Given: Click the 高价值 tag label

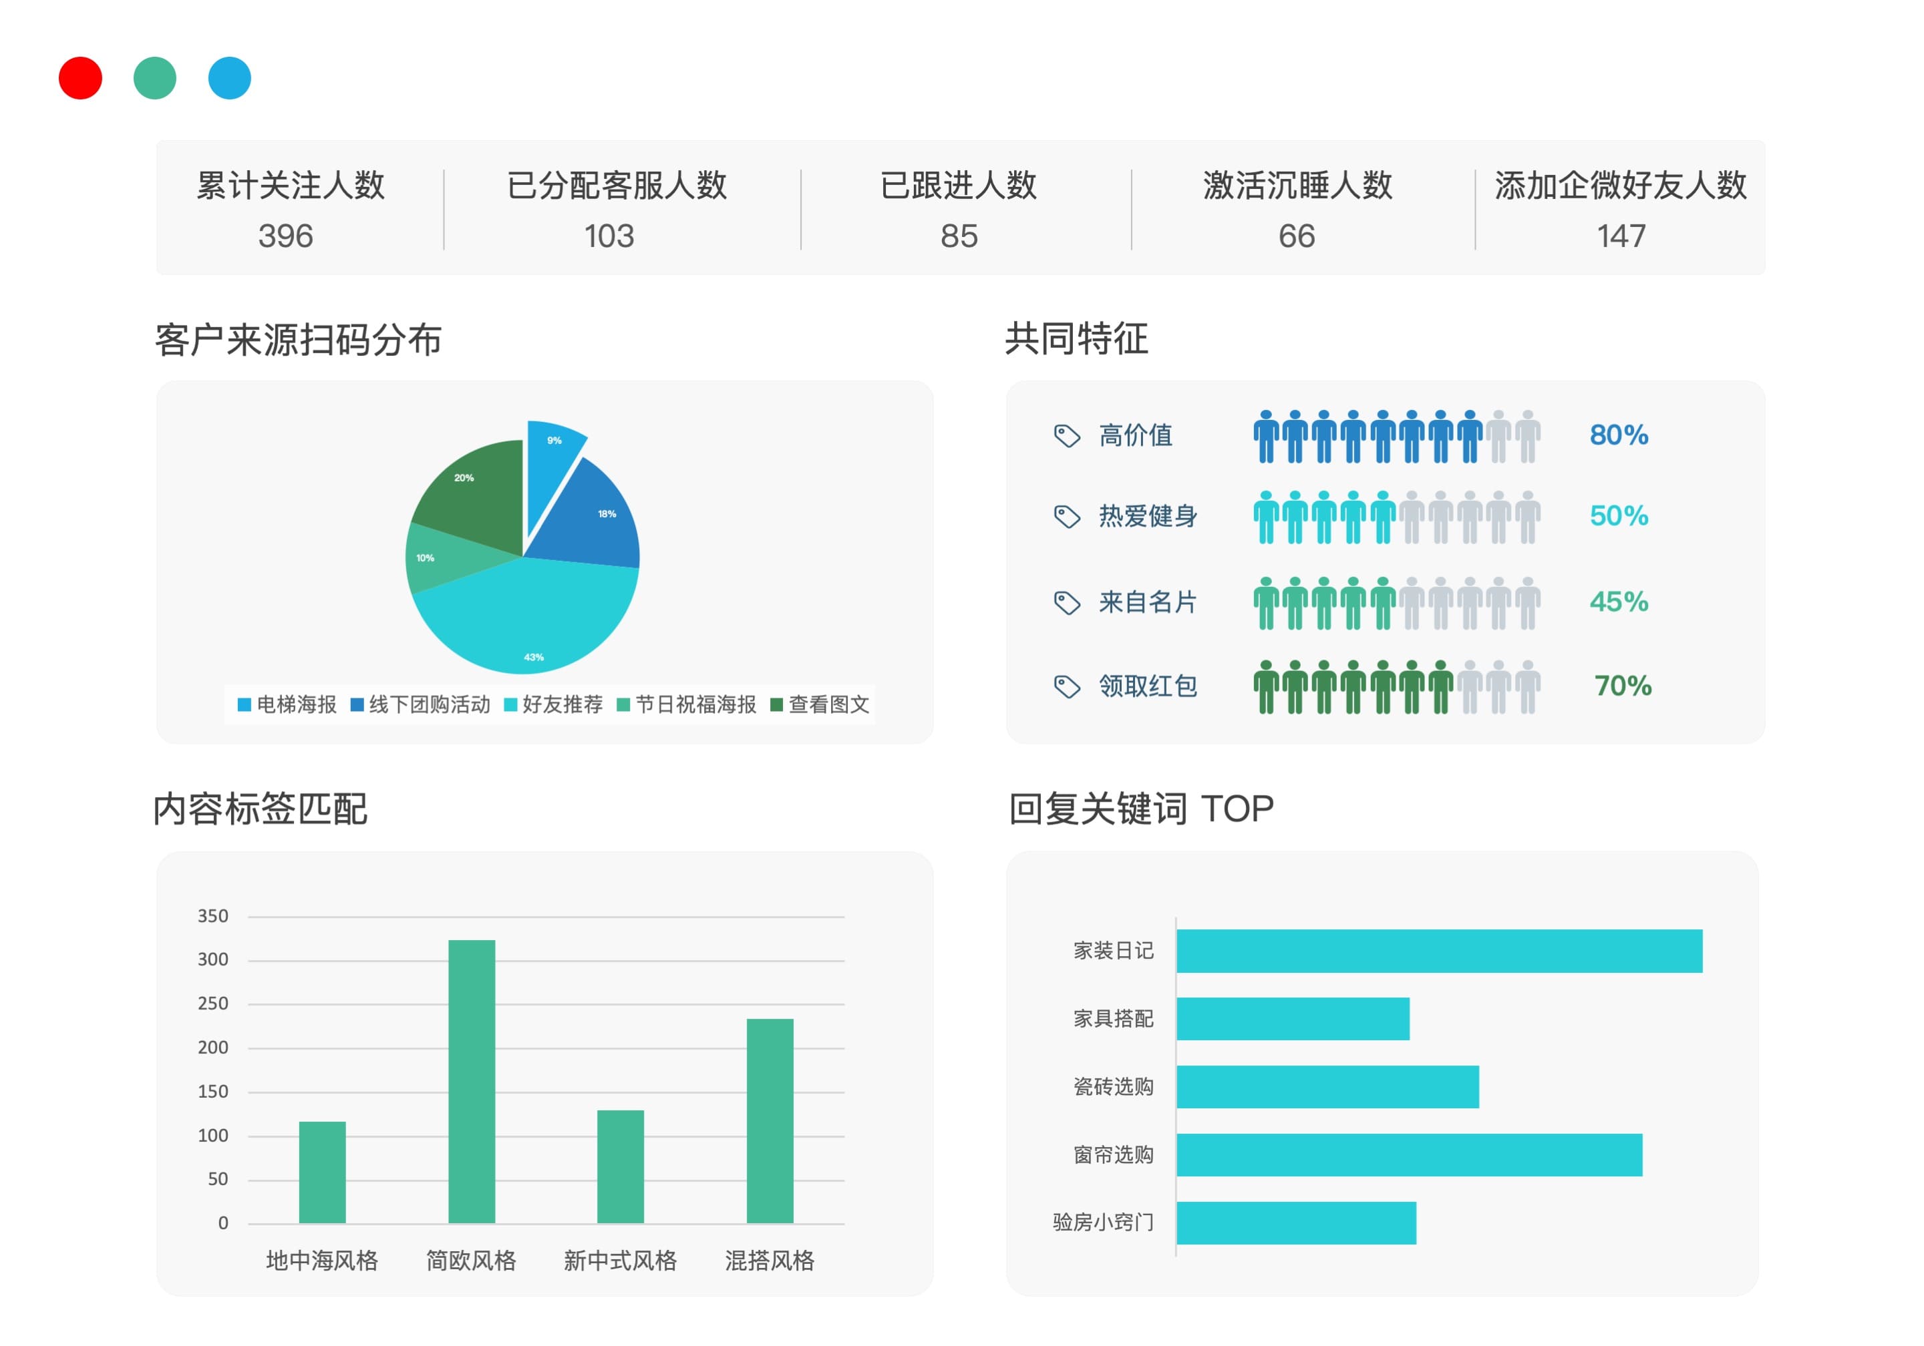Looking at the screenshot, I should tap(1136, 435).
